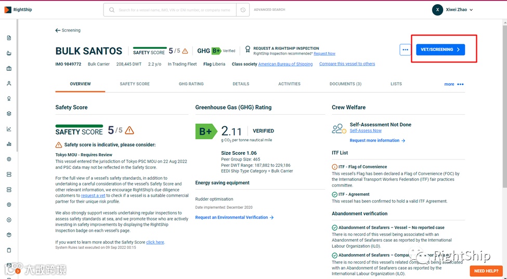Viewport: 507px width, 279px height.
Task: Open the line chart icon in sidebar
Action: 9,129
